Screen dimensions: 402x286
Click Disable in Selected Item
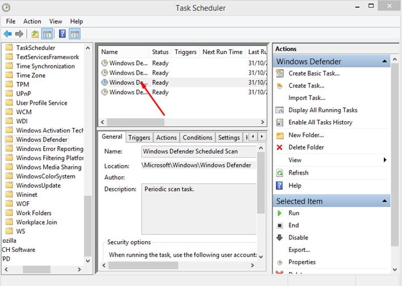point(298,238)
